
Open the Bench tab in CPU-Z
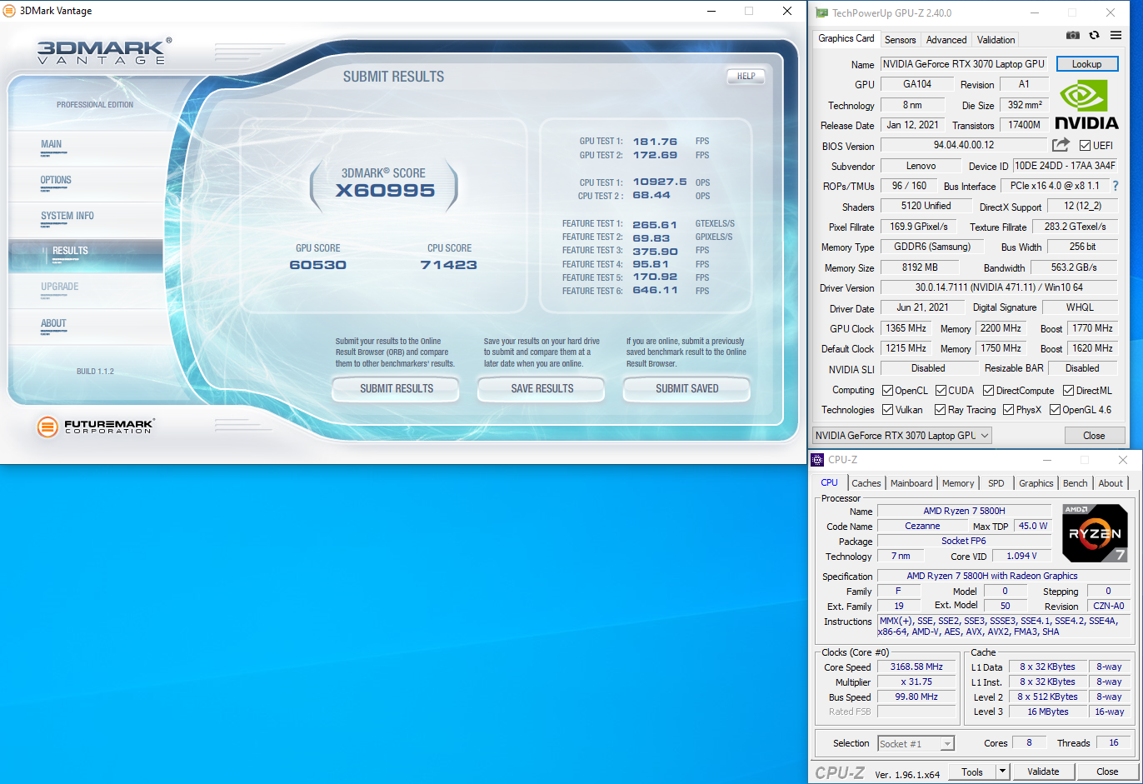click(1075, 483)
